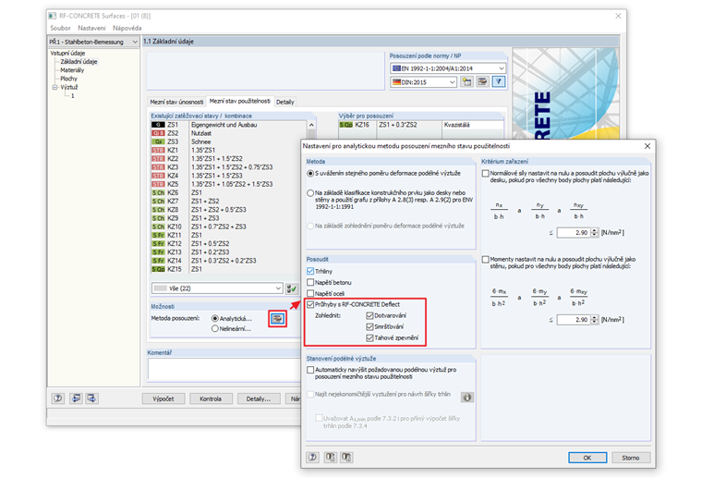Viewport: 702px width, 478px height.
Task: Select the red Qi B badge of ZS2
Action: click(158, 133)
